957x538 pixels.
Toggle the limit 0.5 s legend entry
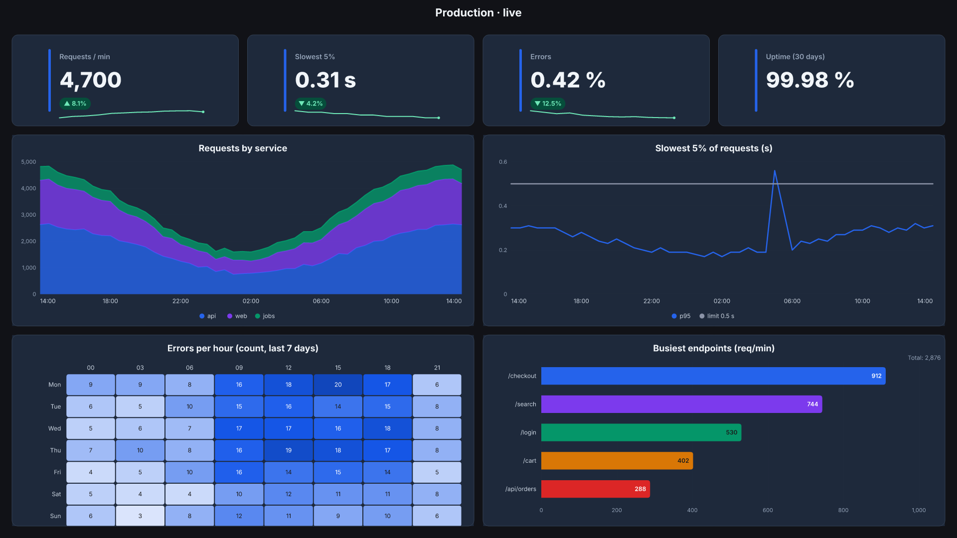[716, 316]
